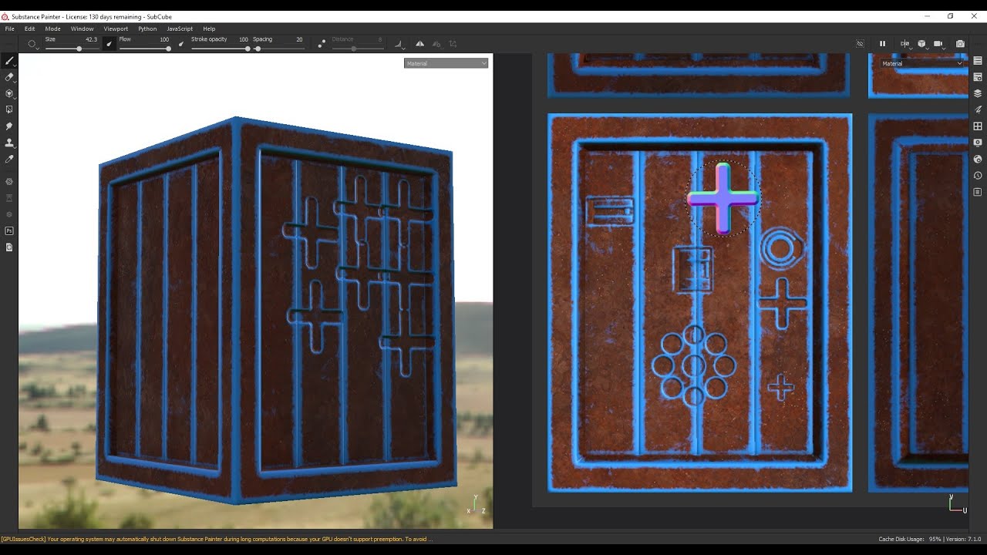Expand stroke falloff curve options

pyautogui.click(x=399, y=44)
